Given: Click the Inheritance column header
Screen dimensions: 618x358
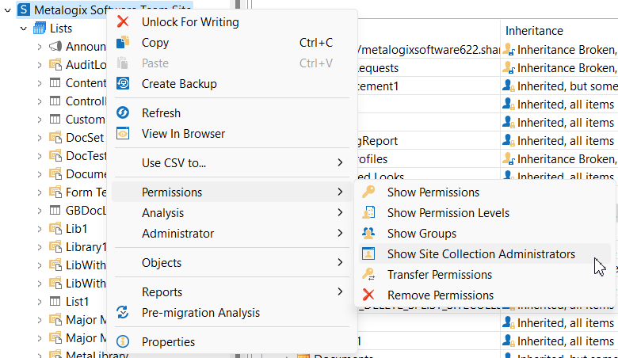Looking at the screenshot, I should pyautogui.click(x=534, y=31).
